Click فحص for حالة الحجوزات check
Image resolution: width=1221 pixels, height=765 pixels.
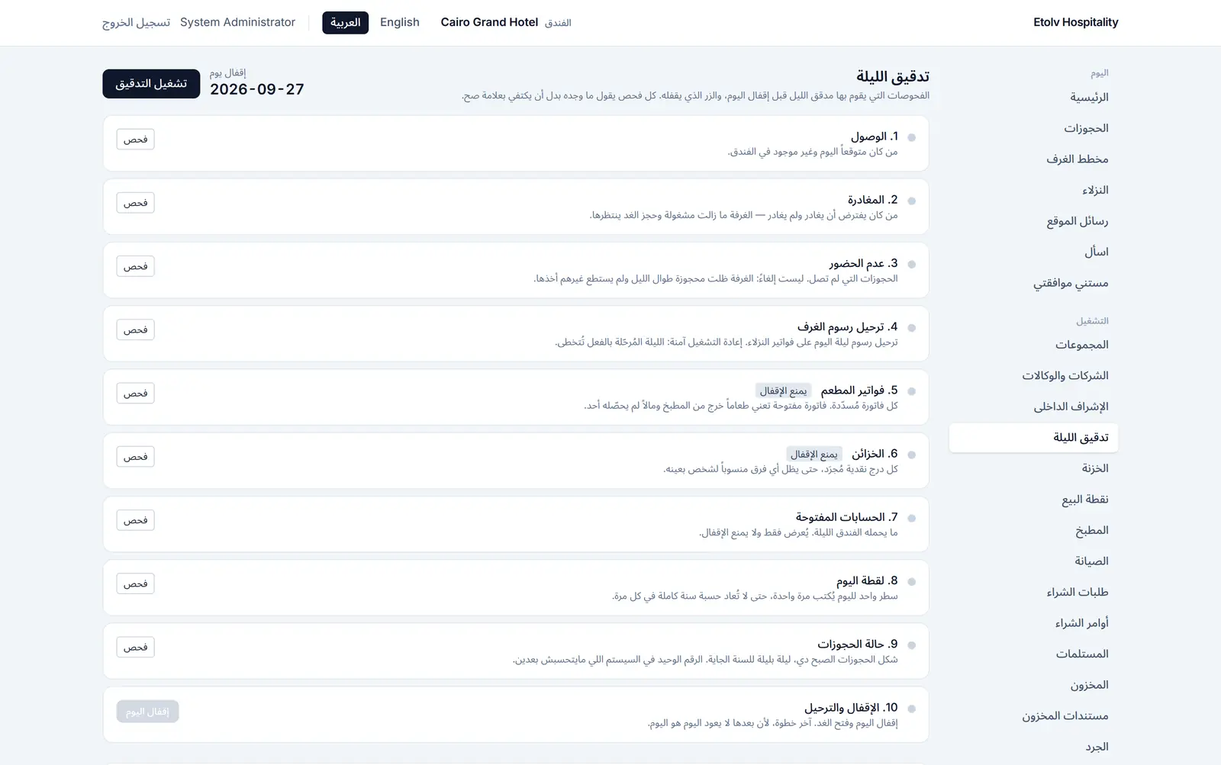135,648
